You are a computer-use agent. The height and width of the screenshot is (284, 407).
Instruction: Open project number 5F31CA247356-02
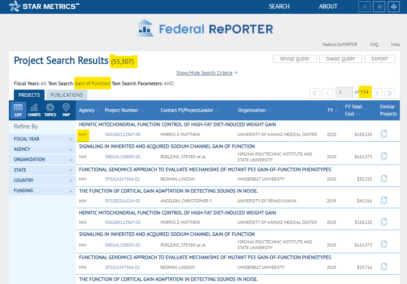coord(122,179)
